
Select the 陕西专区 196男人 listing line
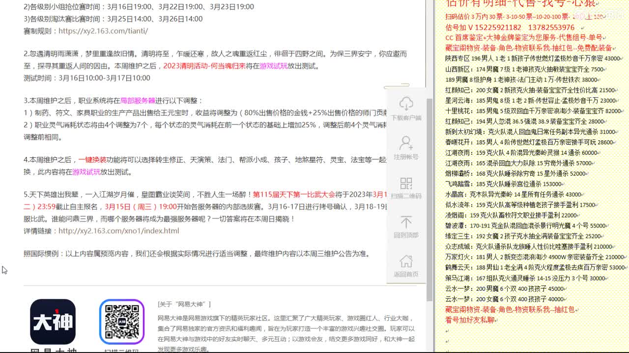click(x=534, y=58)
